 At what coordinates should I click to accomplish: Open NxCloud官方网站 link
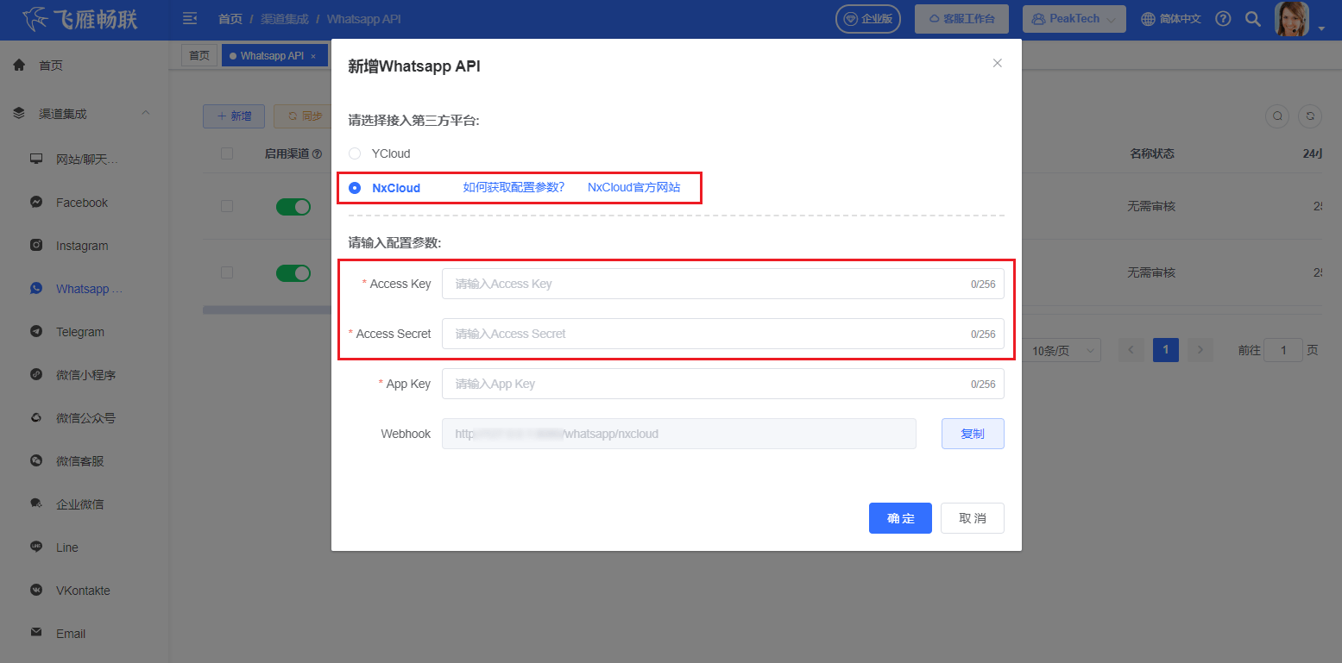click(x=633, y=187)
